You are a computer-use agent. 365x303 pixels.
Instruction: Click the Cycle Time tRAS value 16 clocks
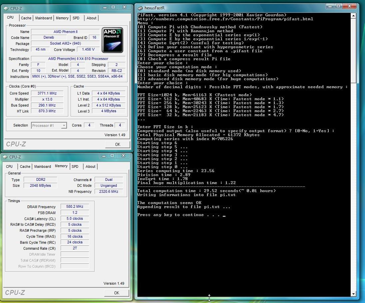(x=75, y=236)
